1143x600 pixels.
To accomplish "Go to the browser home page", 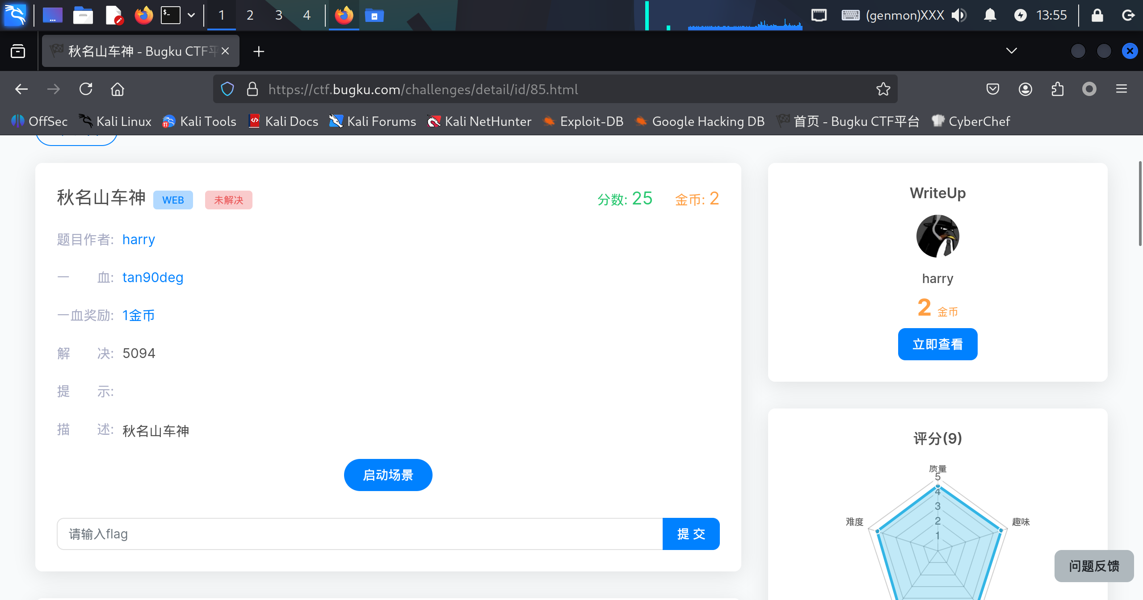I will [x=118, y=89].
